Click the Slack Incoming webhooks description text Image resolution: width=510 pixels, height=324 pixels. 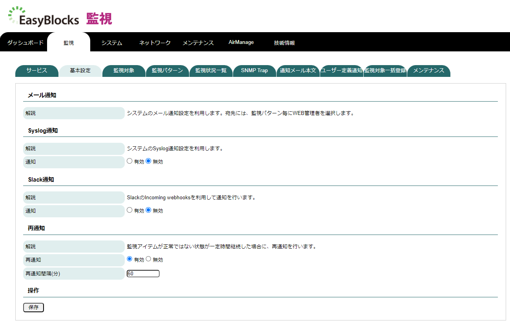(x=191, y=198)
